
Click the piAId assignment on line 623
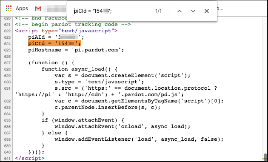point(56,37)
